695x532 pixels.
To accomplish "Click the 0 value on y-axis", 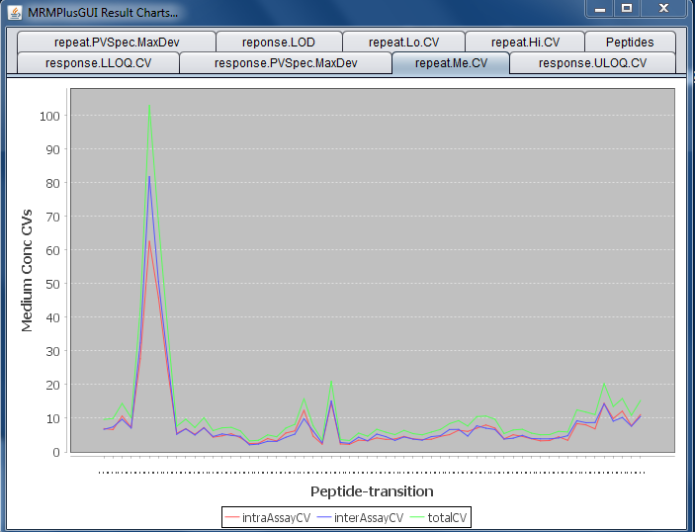I will [56, 453].
